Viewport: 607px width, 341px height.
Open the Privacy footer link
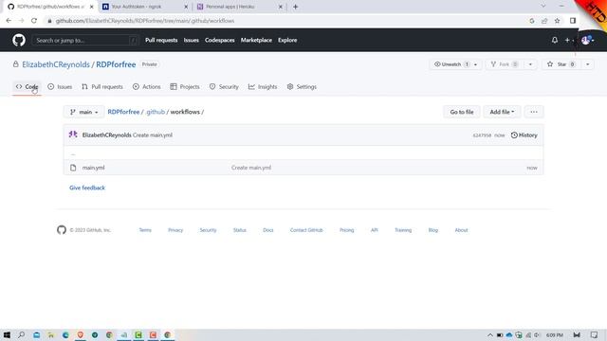point(175,230)
